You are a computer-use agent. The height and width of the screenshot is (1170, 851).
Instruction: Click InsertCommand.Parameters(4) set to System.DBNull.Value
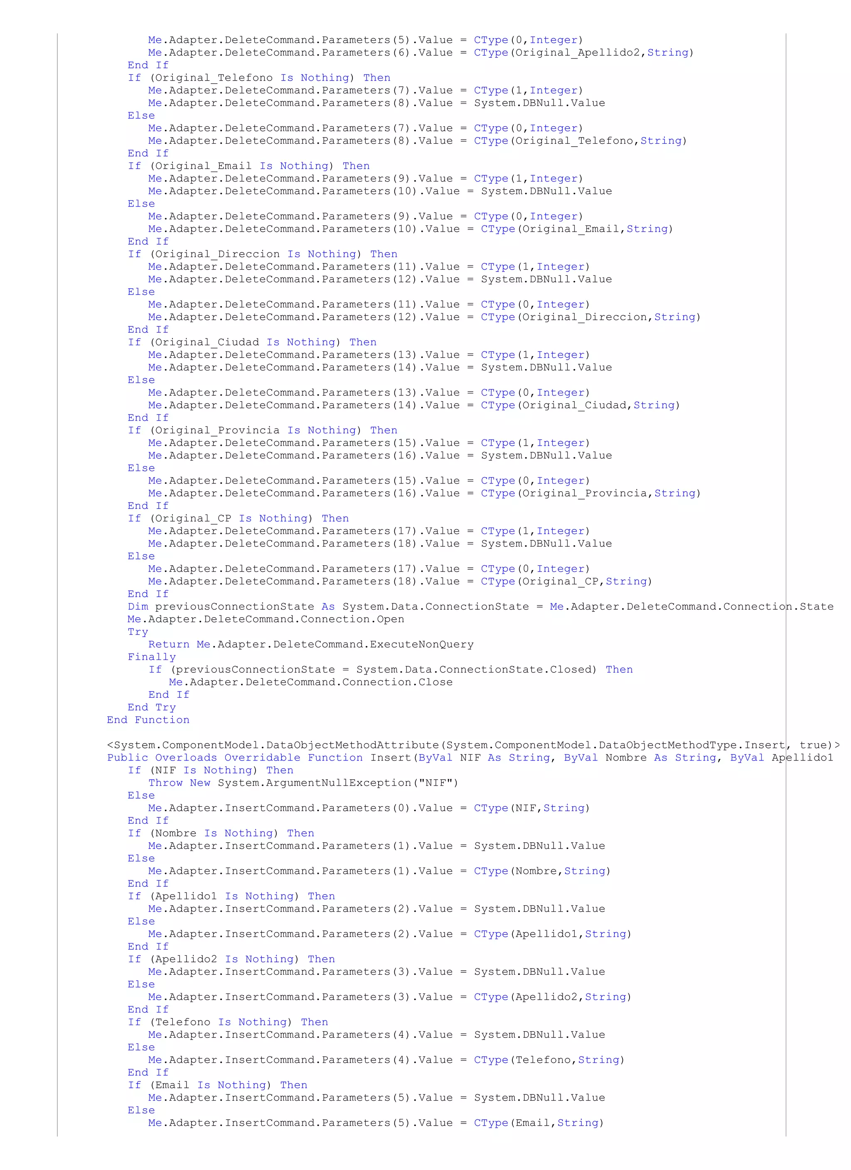point(376,1035)
